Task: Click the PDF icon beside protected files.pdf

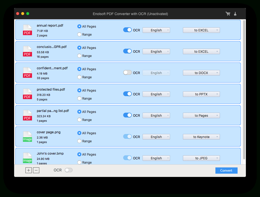Action: [27, 94]
